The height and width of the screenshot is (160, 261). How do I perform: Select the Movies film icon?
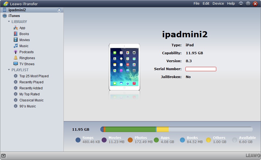(16, 40)
